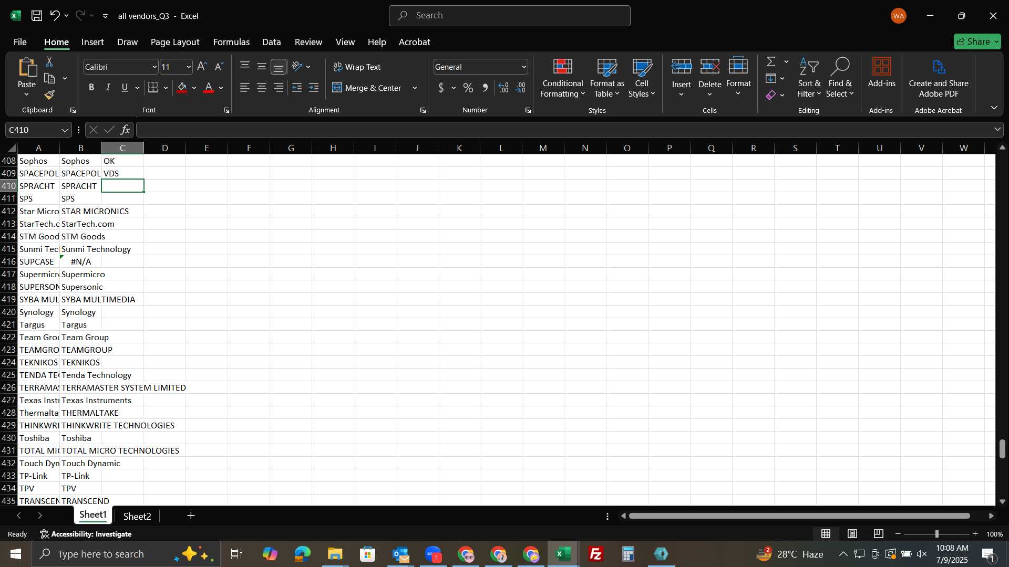Toggle Bottom Align vertical alignment
1009x567 pixels.
pyautogui.click(x=279, y=67)
